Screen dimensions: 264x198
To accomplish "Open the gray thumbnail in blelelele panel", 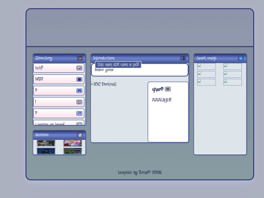I will coord(46,143).
